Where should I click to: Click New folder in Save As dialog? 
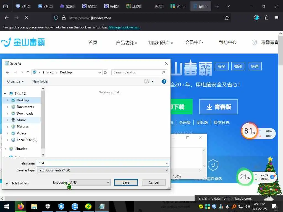coord(40,81)
